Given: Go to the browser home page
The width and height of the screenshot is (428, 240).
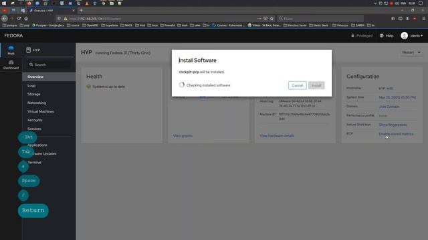Looking at the screenshot, I should (26, 19).
